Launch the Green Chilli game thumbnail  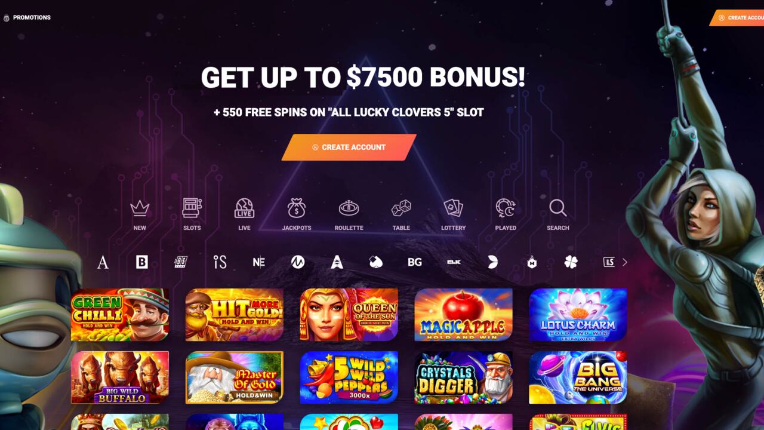pos(120,315)
